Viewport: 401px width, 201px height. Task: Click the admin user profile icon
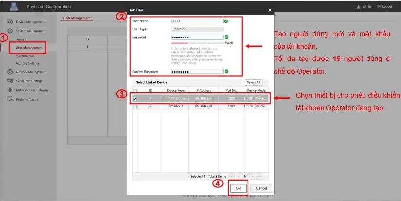(x=359, y=7)
